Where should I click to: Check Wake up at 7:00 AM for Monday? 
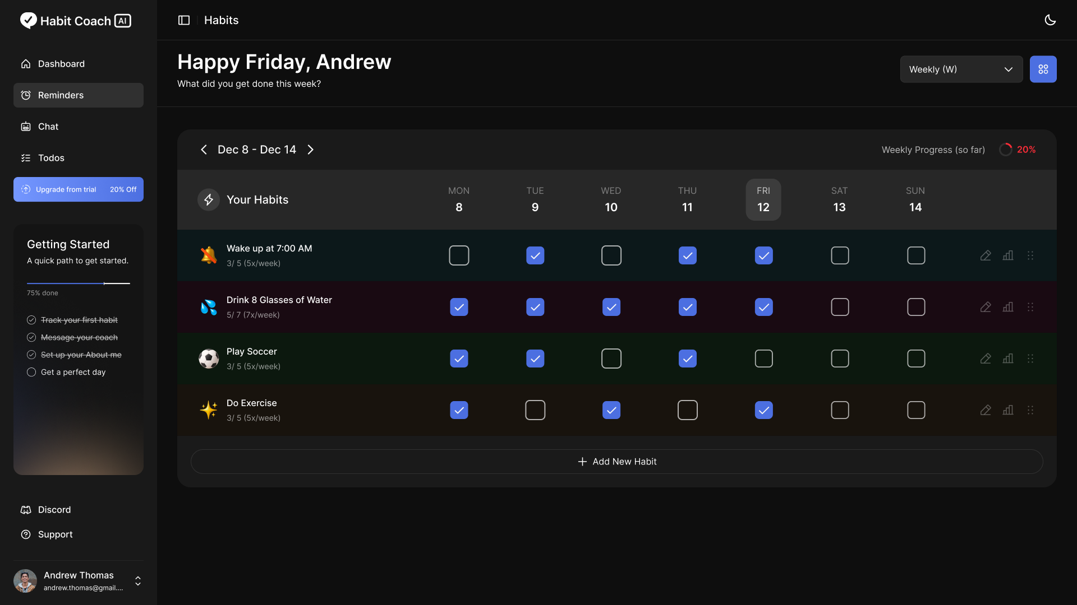click(459, 255)
